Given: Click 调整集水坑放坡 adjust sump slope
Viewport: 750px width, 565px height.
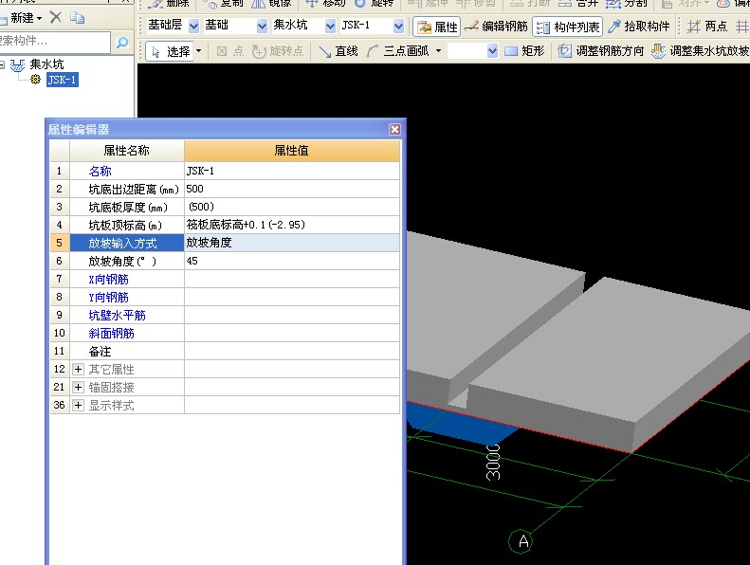Looking at the screenshot, I should click(700, 51).
